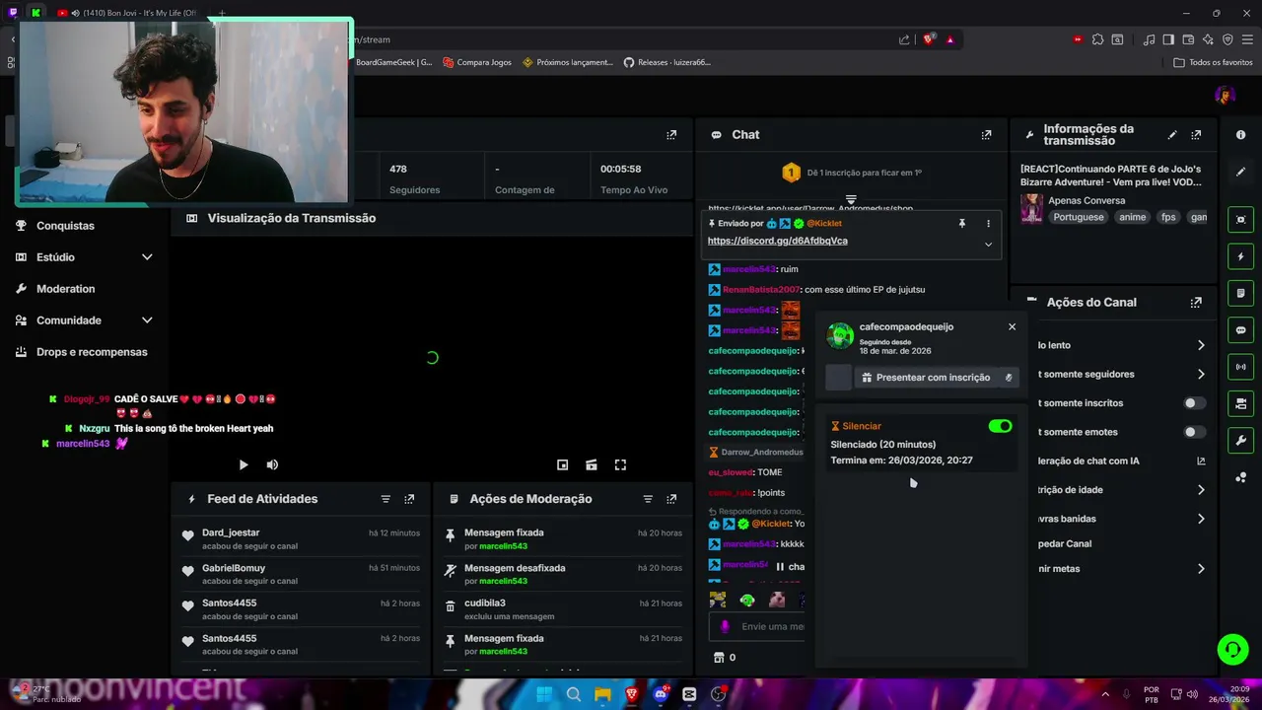The height and width of the screenshot is (710, 1262).
Task: Open the pinned discord.gg link
Action: click(777, 241)
